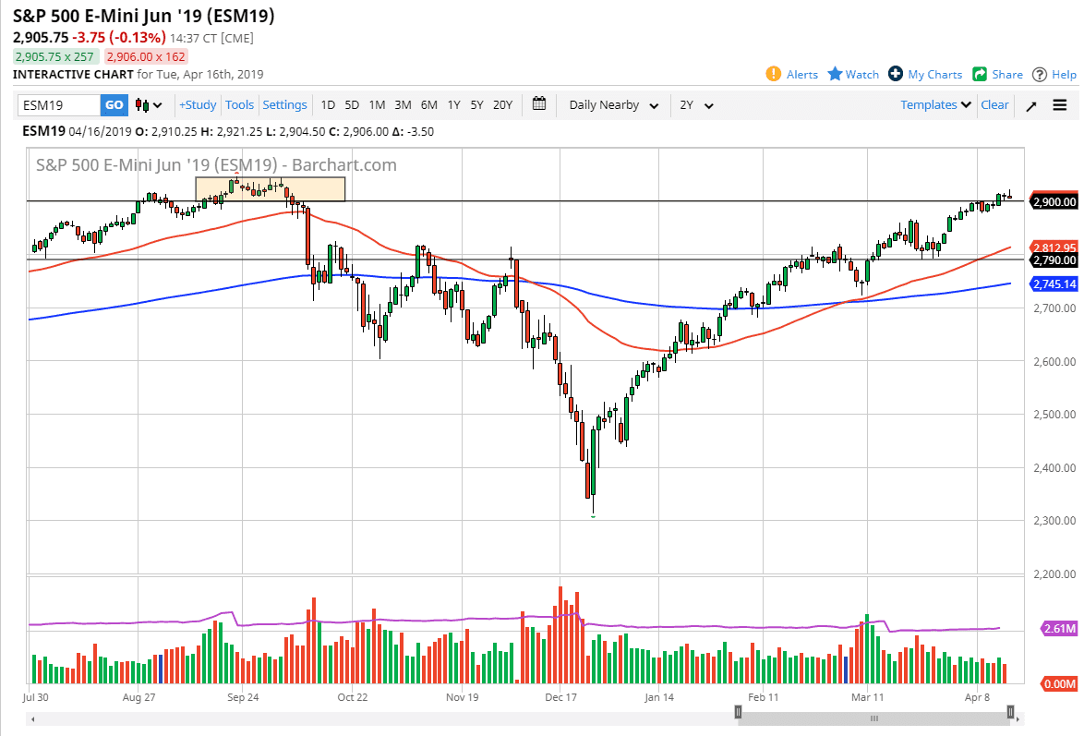Add chart to Watch via star icon
Screen dimensions: 1084x736
click(834, 74)
